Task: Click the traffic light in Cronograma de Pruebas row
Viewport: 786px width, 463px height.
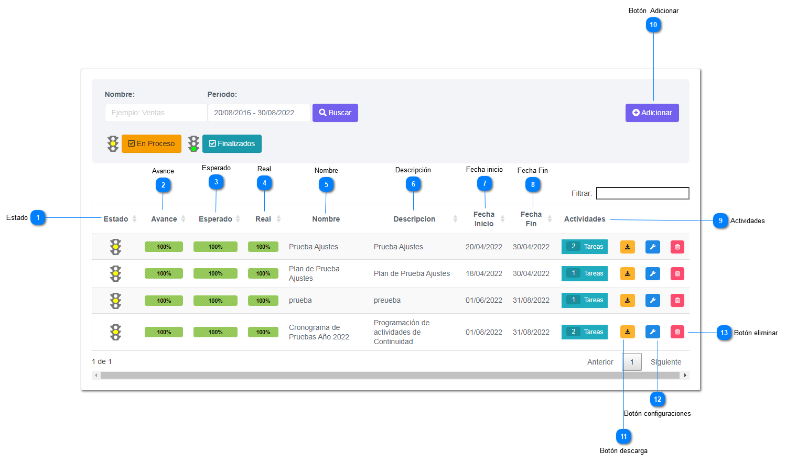Action: point(116,332)
